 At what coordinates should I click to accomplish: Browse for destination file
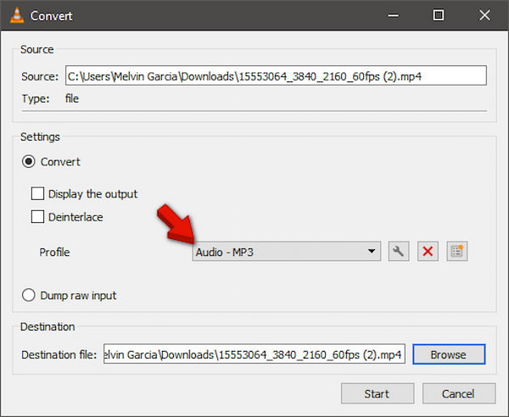point(449,354)
